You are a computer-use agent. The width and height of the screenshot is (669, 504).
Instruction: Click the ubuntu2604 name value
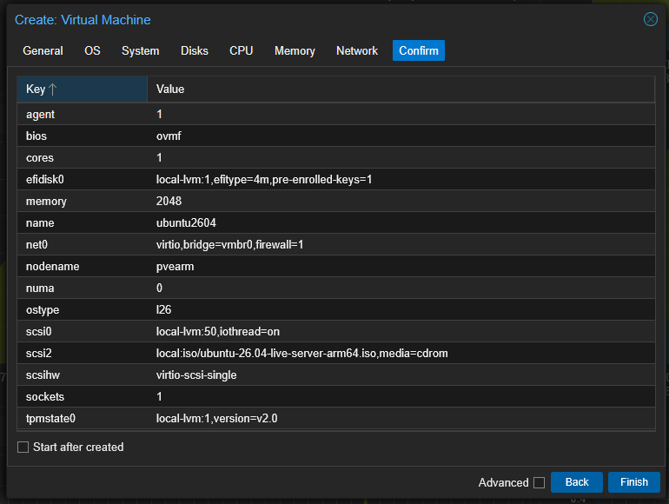(186, 222)
